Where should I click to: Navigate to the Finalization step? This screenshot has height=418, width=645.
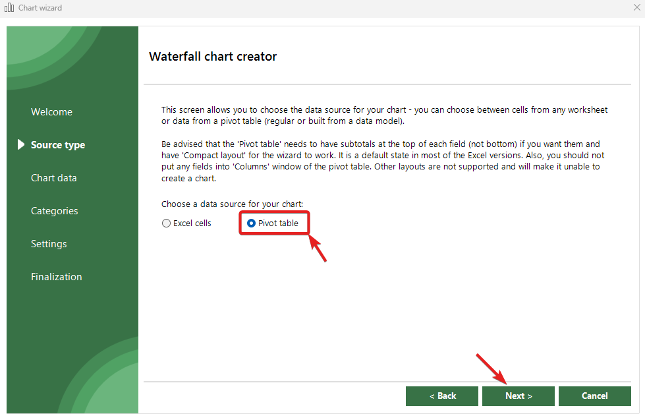click(x=56, y=277)
